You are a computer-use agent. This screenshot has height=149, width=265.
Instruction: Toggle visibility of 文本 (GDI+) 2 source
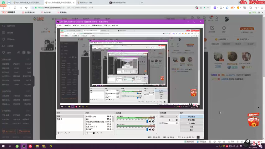[108, 127]
